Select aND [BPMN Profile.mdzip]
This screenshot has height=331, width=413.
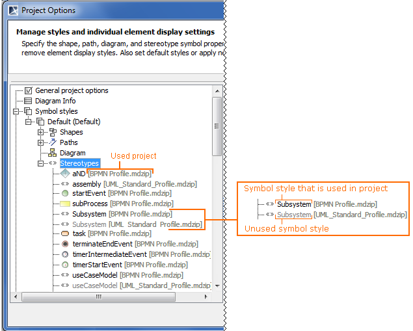(112, 174)
